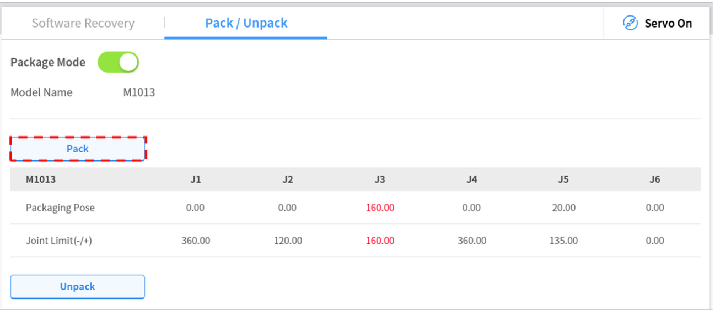Click the J5 Packaging Pose value 20.00
Screen dimensions: 715x311
point(563,208)
